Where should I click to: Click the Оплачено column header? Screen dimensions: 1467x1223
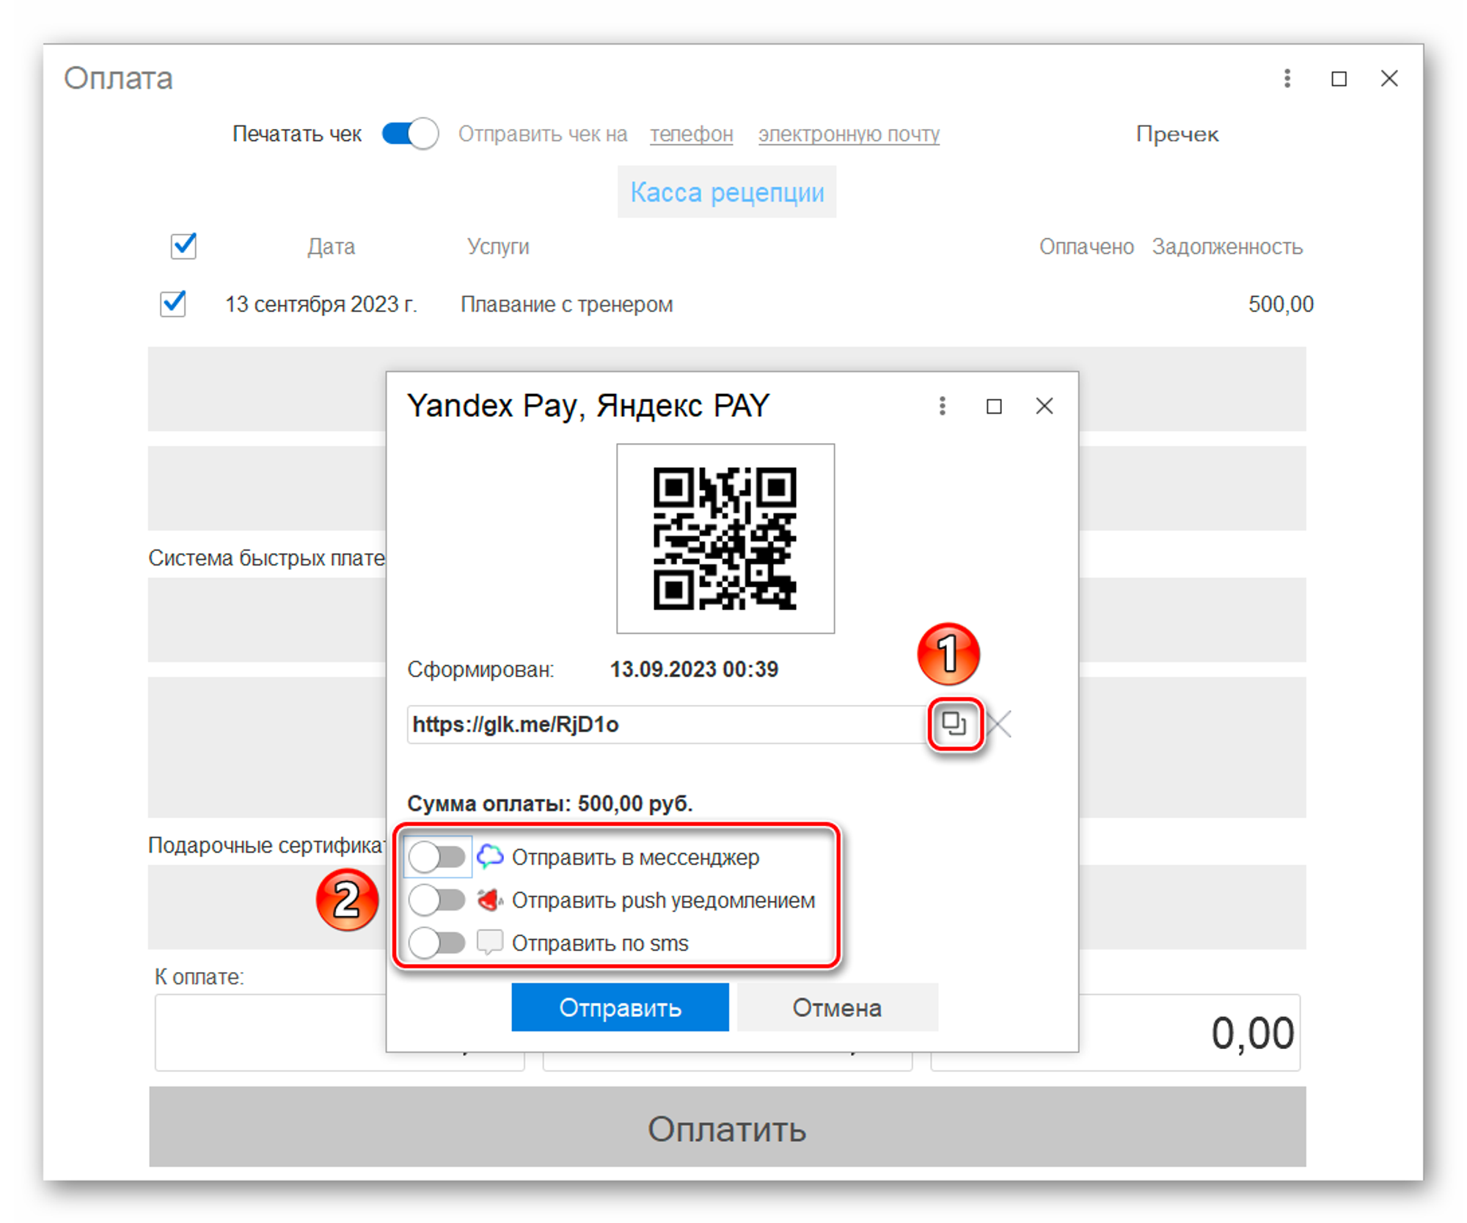1086,247
